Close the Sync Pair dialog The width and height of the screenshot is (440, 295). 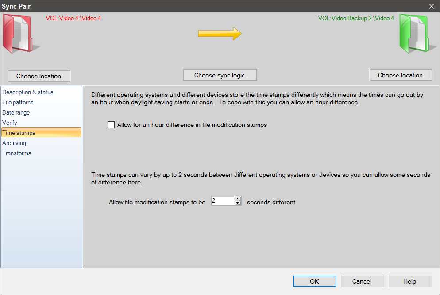[x=432, y=6]
